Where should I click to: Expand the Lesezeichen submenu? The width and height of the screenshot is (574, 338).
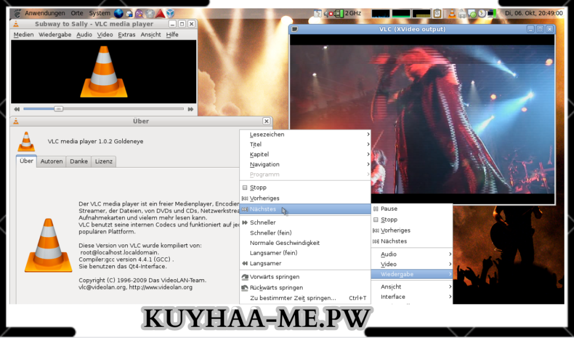(x=305, y=135)
